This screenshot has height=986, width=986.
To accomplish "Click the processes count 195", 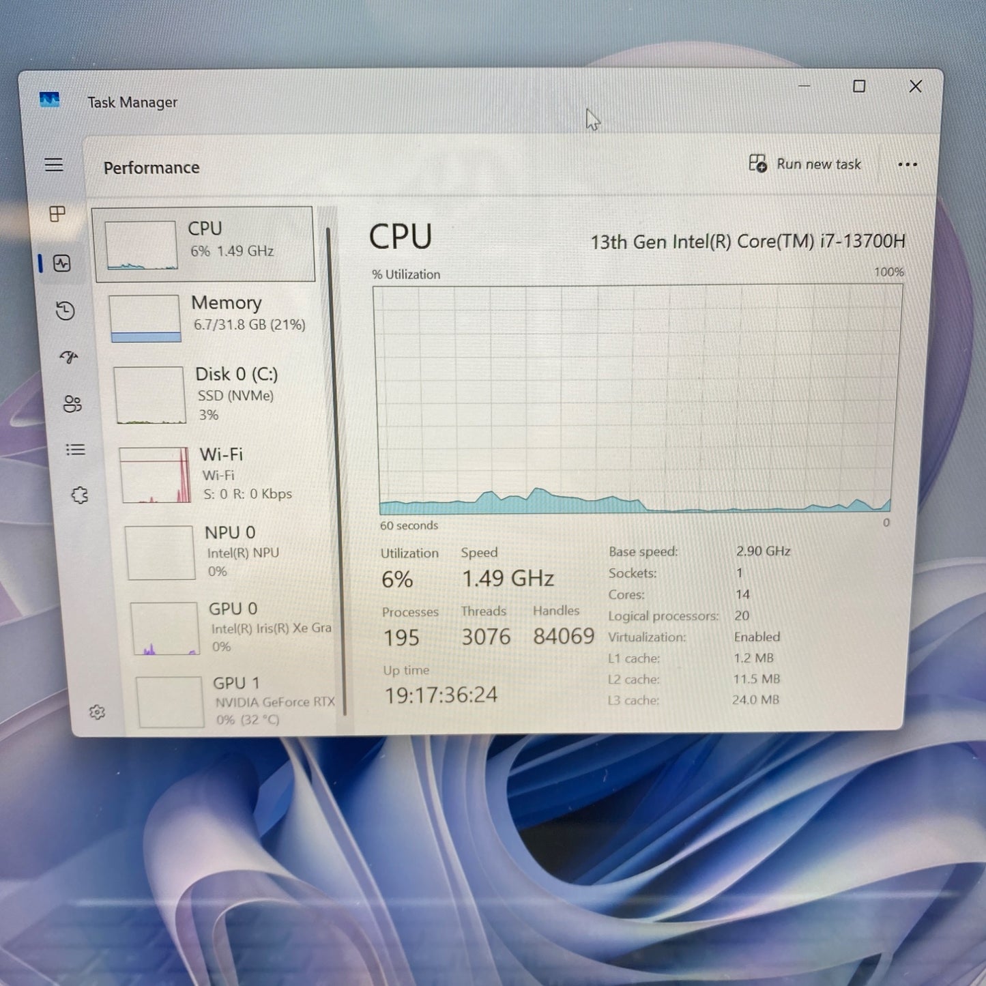I will [x=401, y=638].
